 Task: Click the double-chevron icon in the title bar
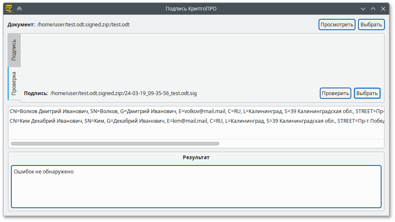coord(19,8)
